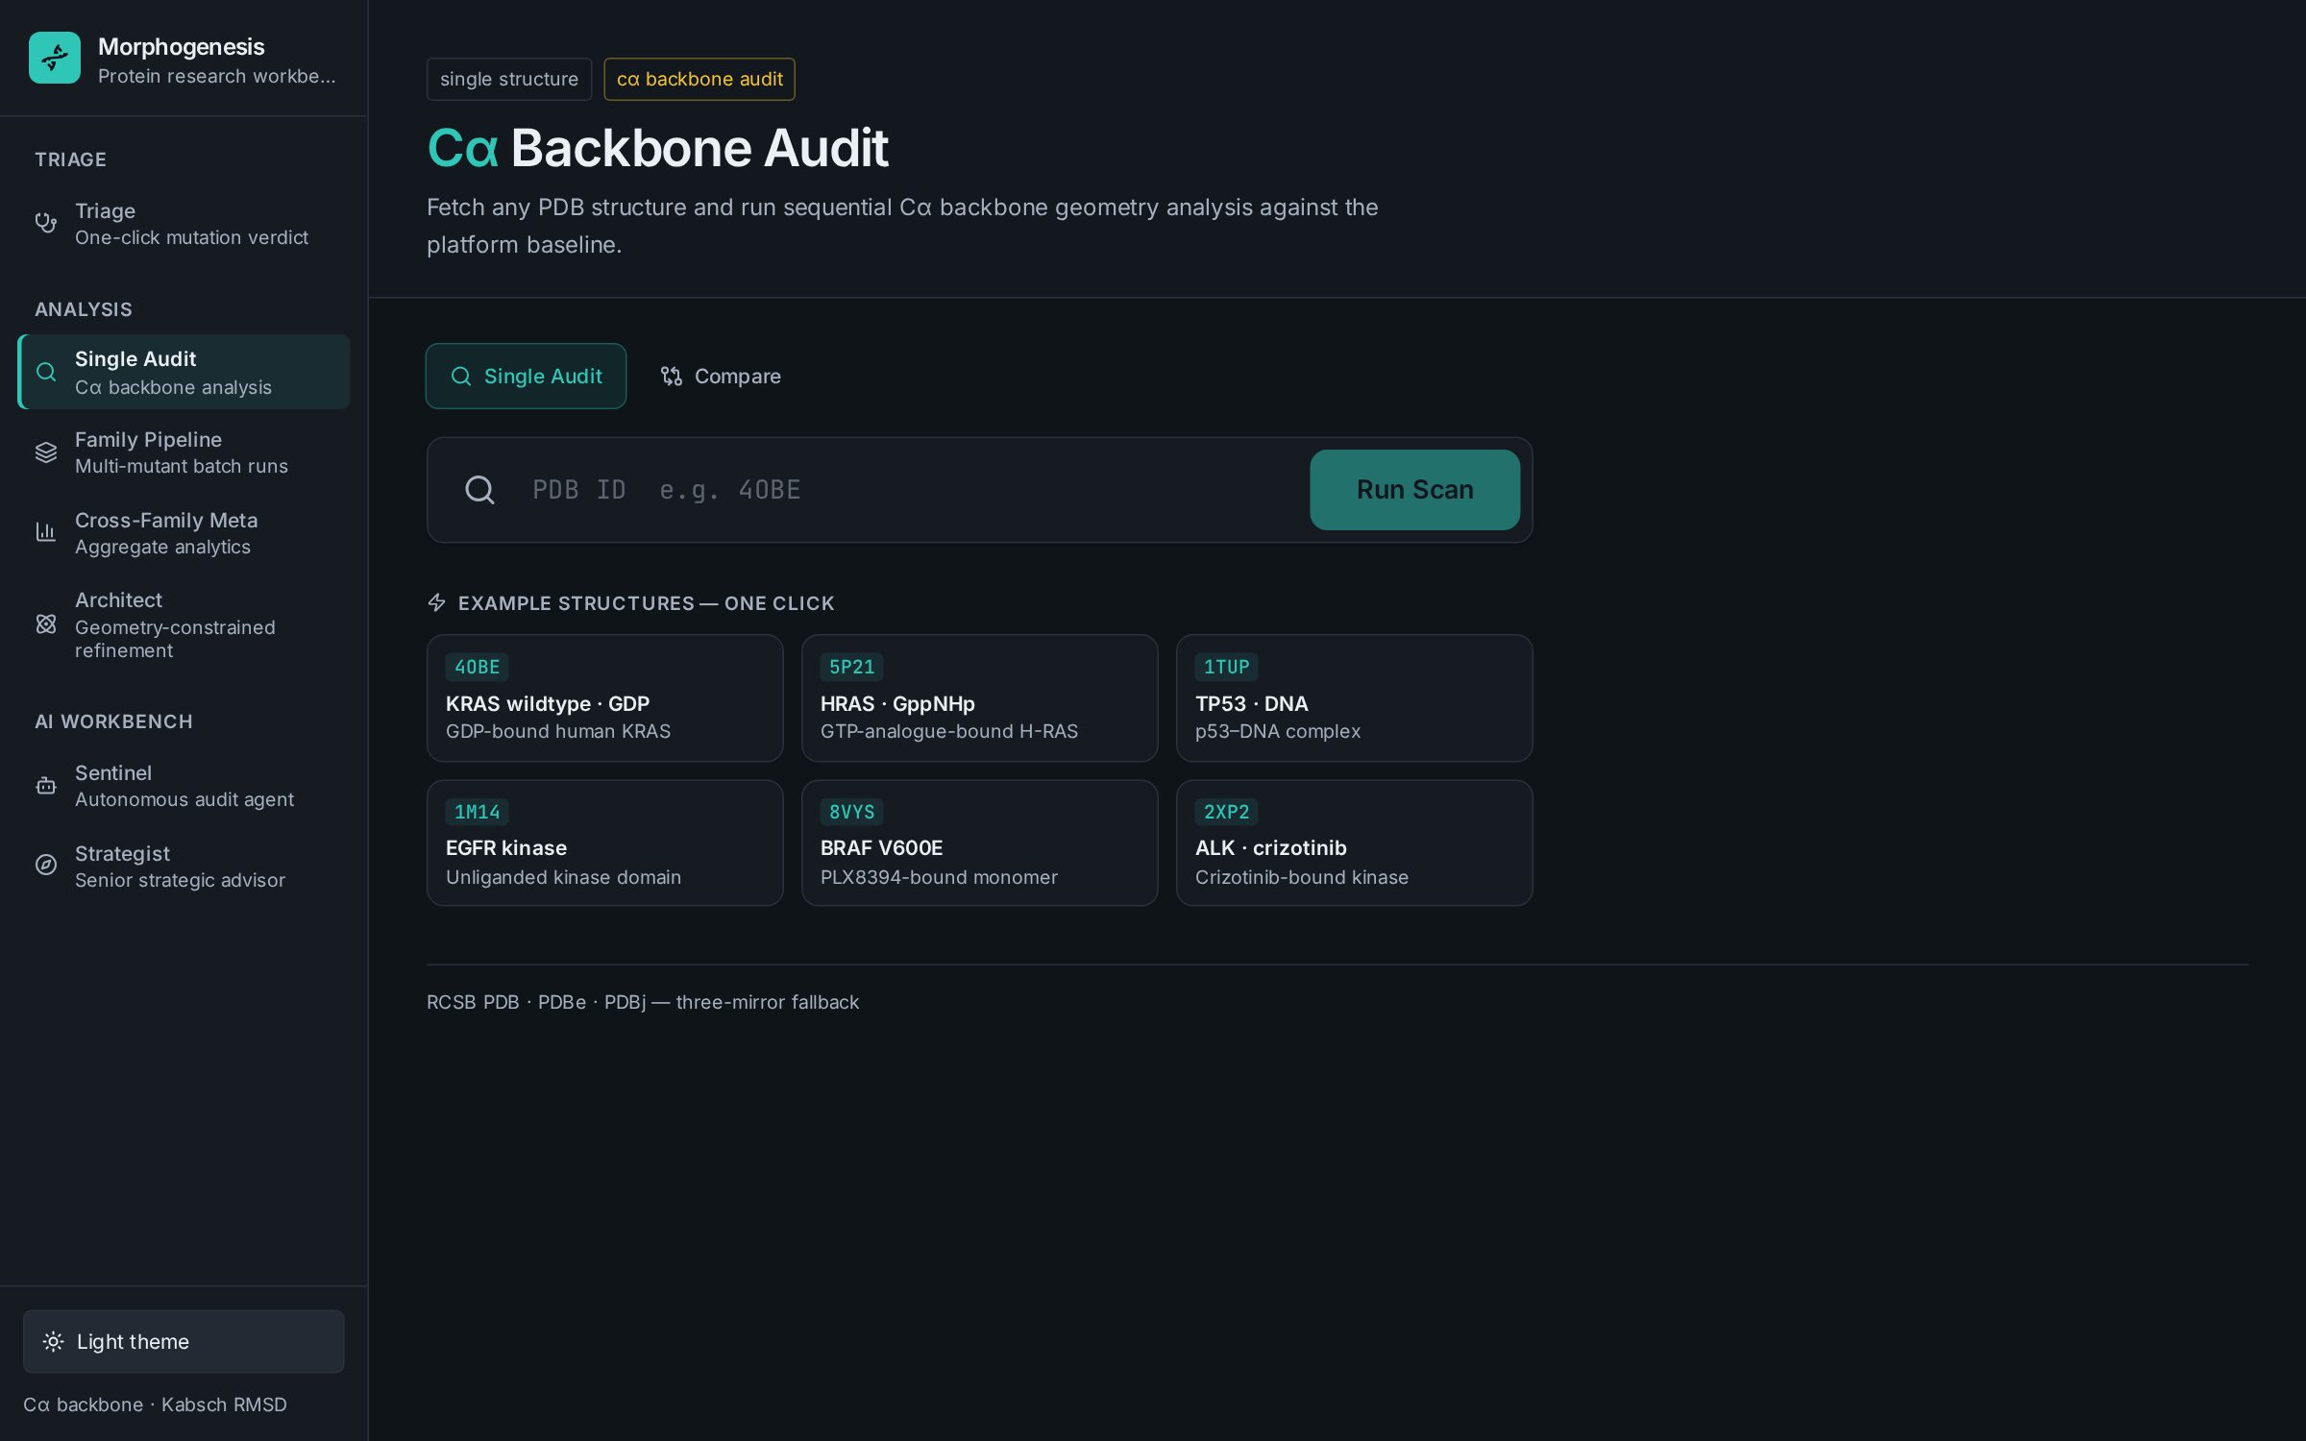Load the 8VYS BRAF V600E example
2306x1441 pixels.
pos(979,843)
